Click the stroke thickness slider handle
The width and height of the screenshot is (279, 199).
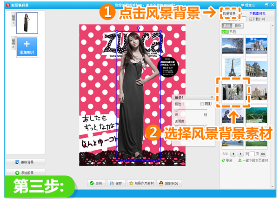point(176,110)
